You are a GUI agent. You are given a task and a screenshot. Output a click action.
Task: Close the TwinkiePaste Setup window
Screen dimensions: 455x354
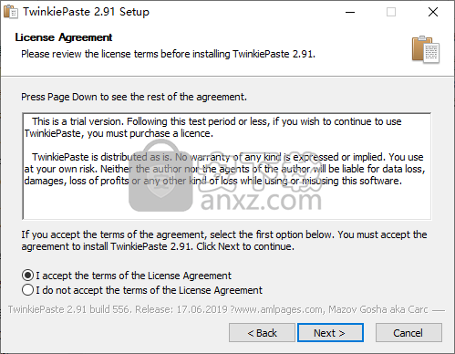tap(433, 12)
